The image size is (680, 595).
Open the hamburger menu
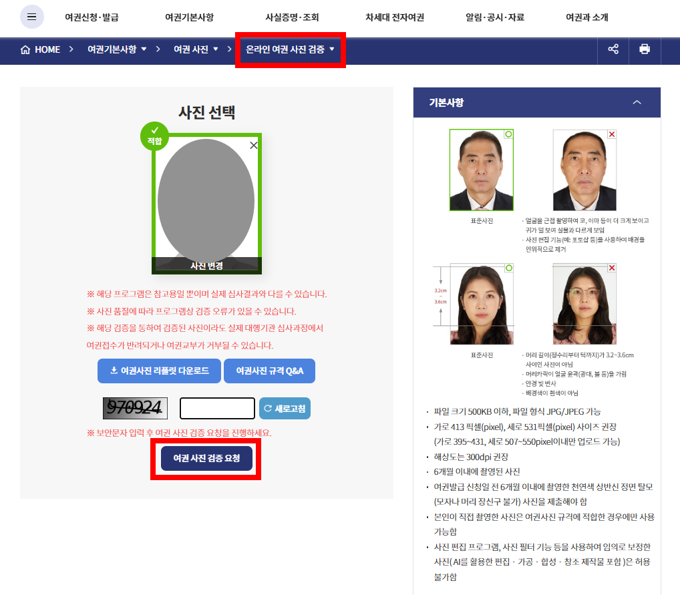[x=32, y=16]
